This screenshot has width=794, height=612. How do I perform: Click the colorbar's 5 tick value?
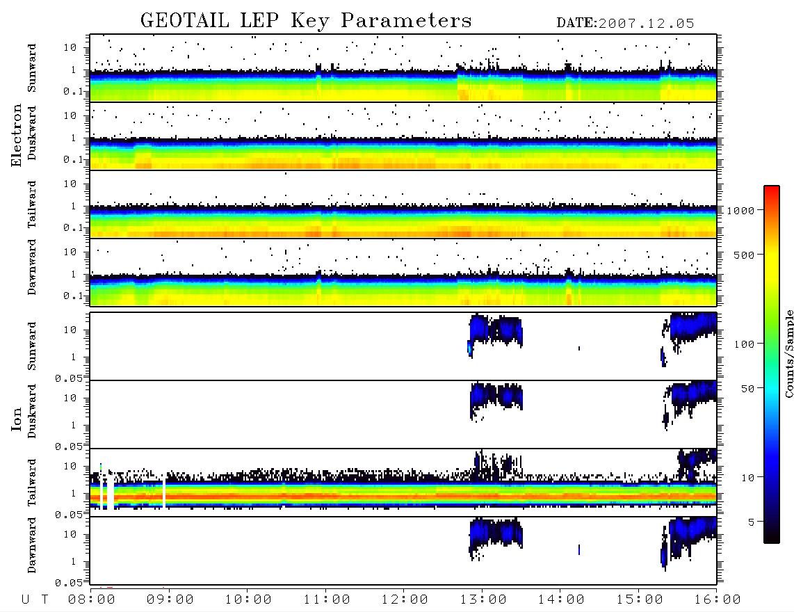click(752, 522)
